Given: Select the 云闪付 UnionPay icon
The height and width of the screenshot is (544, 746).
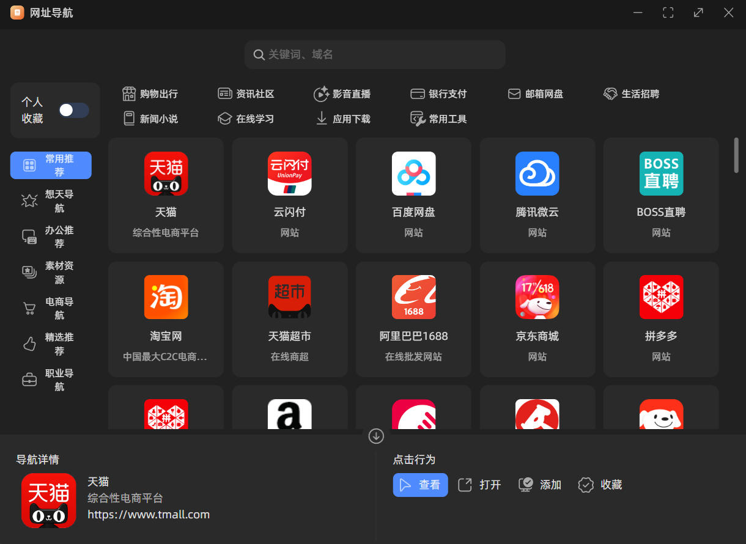Looking at the screenshot, I should click(x=289, y=174).
